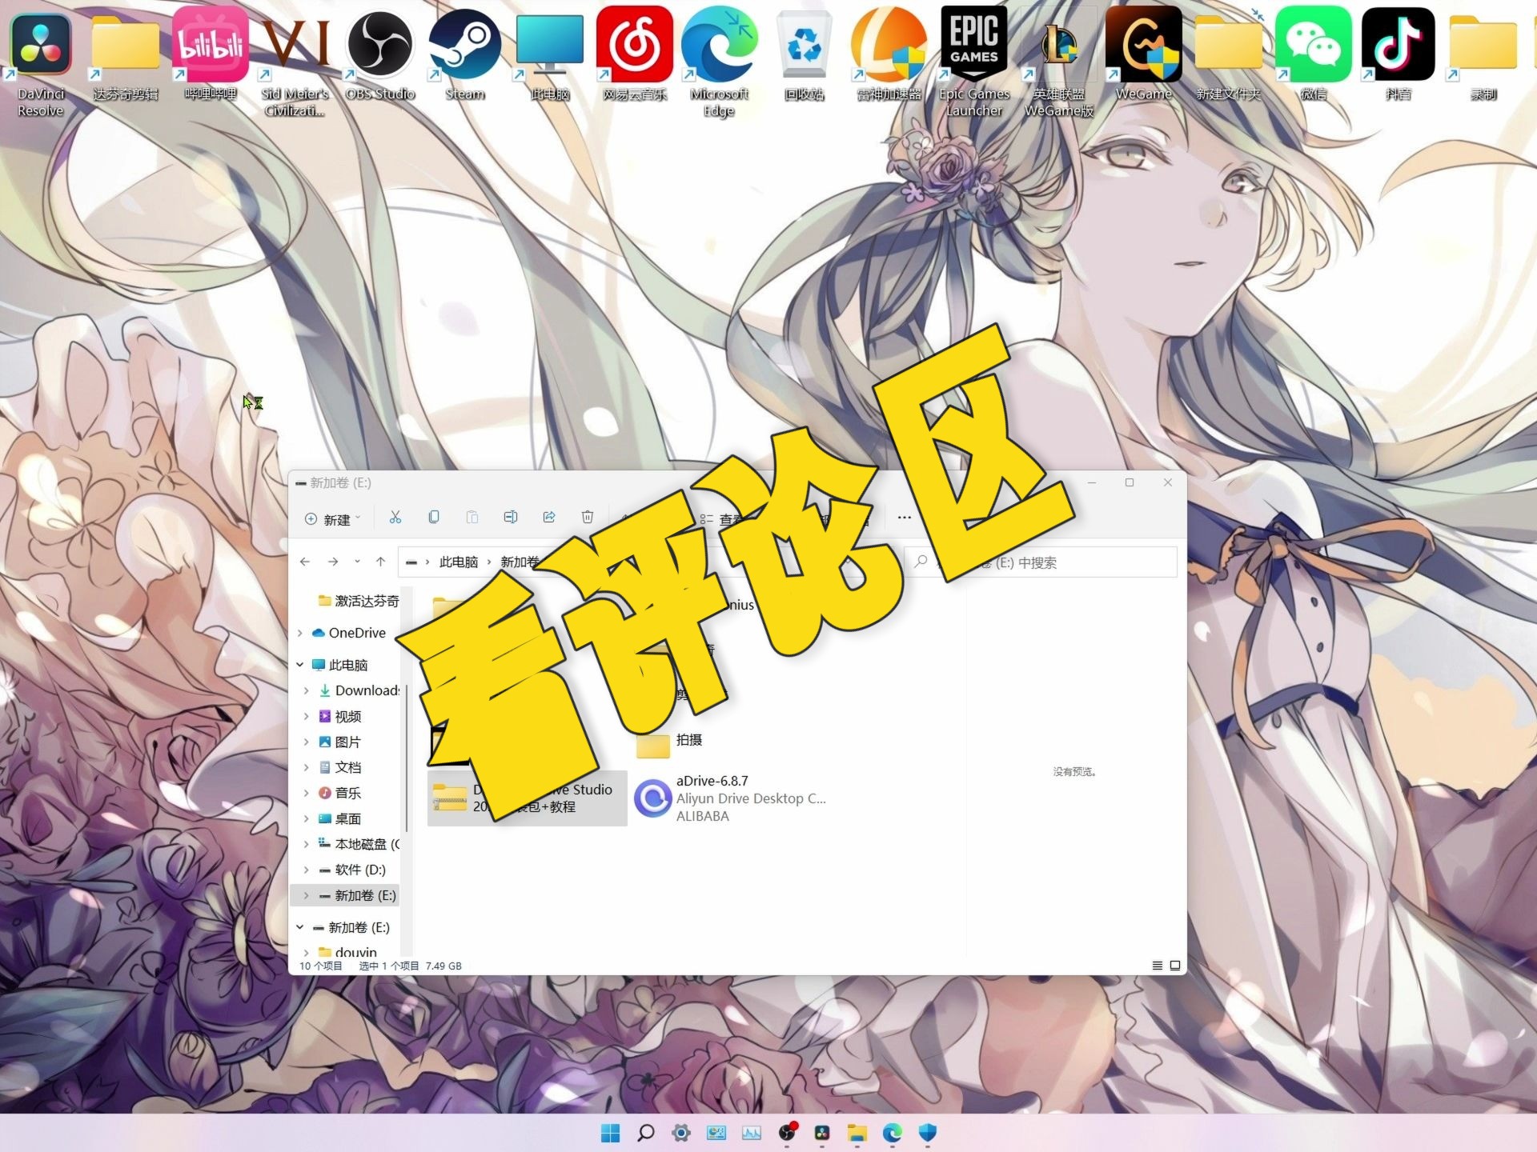Select the aDrive-6.8.7 installer file

coord(730,798)
